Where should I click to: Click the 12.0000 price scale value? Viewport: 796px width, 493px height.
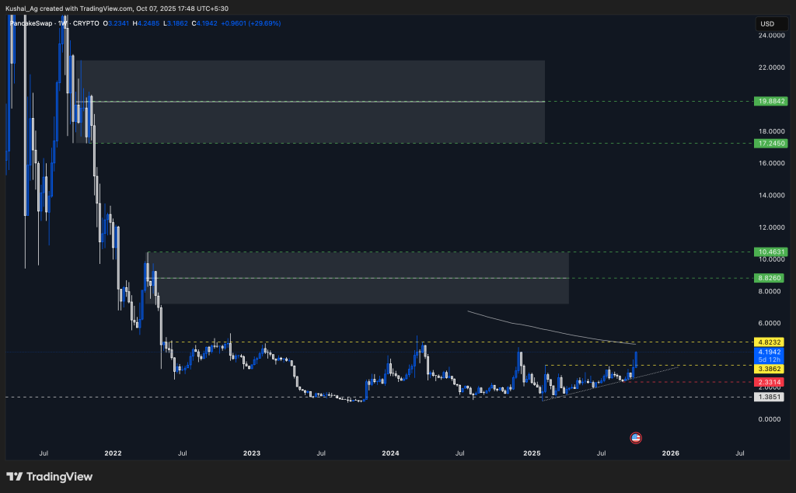pos(771,227)
